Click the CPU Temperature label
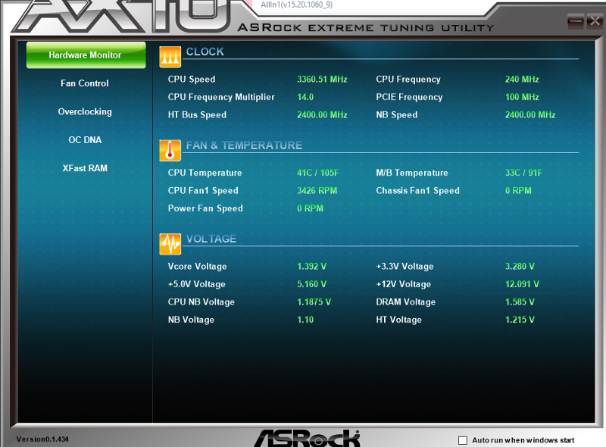Image resolution: width=606 pixels, height=447 pixels. tap(205, 173)
